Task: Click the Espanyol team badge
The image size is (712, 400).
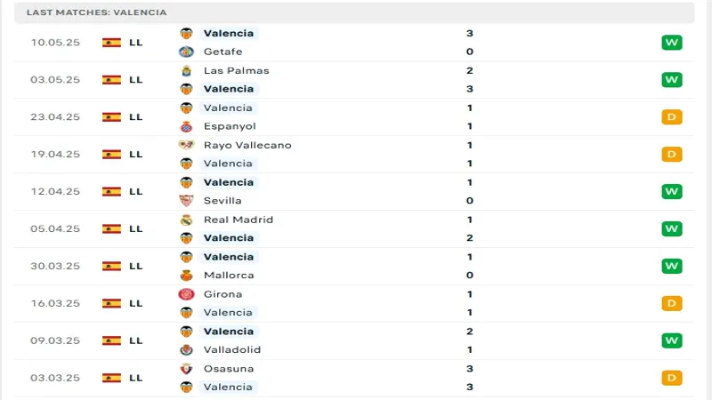Action: point(186,126)
